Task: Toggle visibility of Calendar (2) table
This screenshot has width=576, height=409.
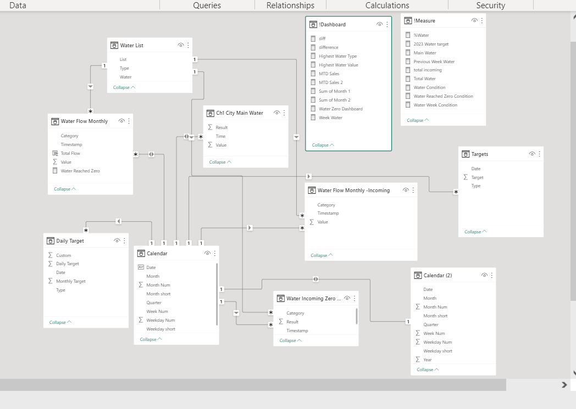Action: tap(484, 275)
